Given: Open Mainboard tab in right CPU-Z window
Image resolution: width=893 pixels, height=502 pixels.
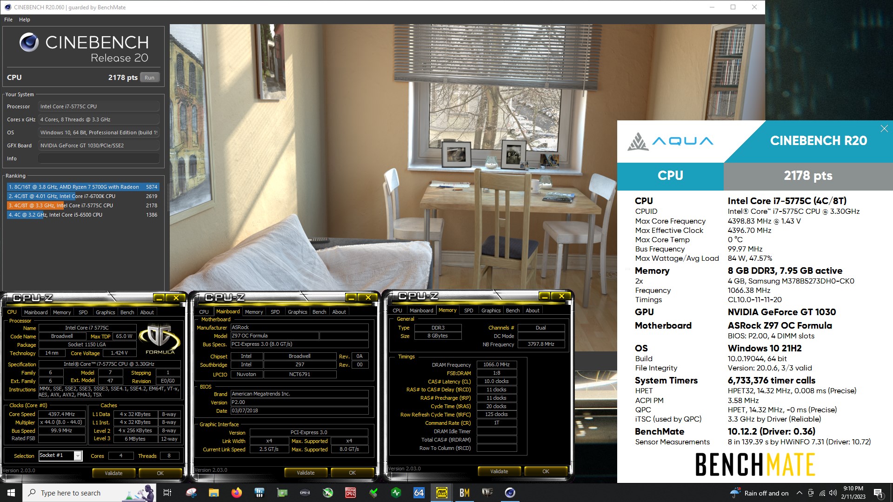Looking at the screenshot, I should (421, 310).
